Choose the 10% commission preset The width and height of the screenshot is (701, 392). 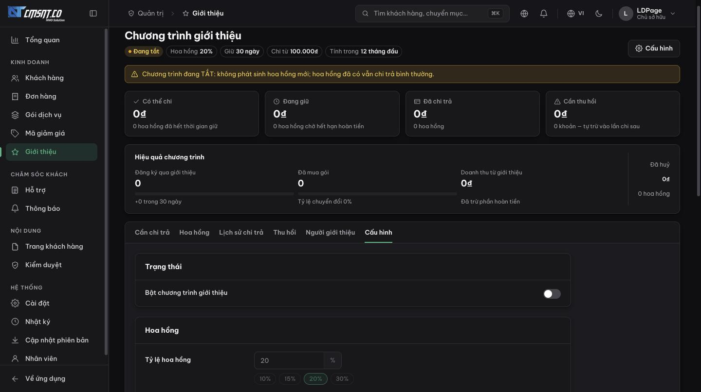265,379
